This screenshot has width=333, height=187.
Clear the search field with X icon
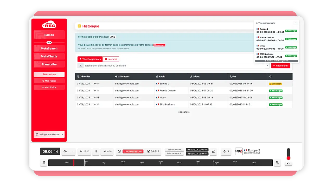[x=267, y=66]
